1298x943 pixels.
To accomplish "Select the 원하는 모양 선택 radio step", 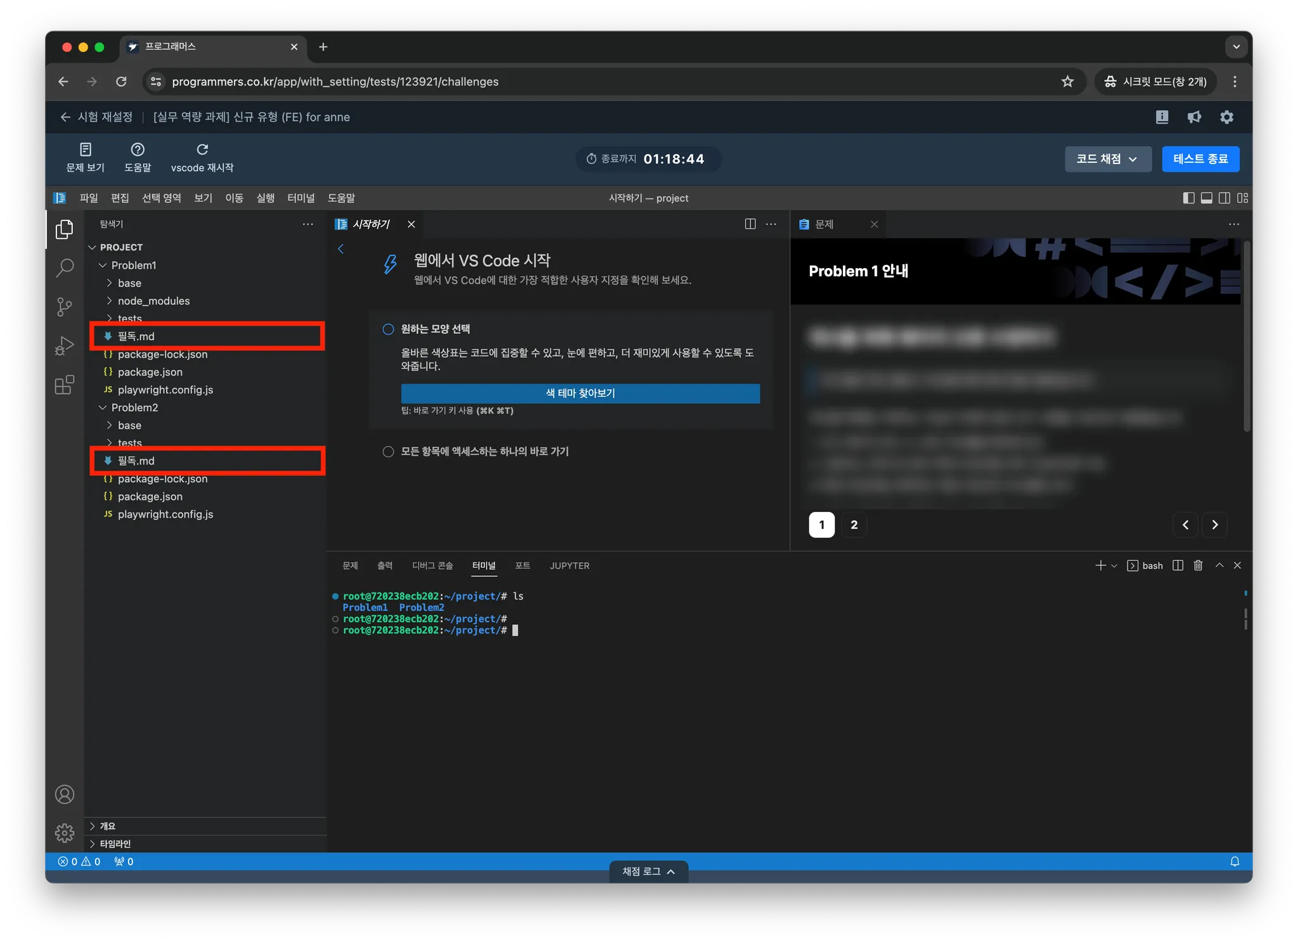I will tap(389, 329).
